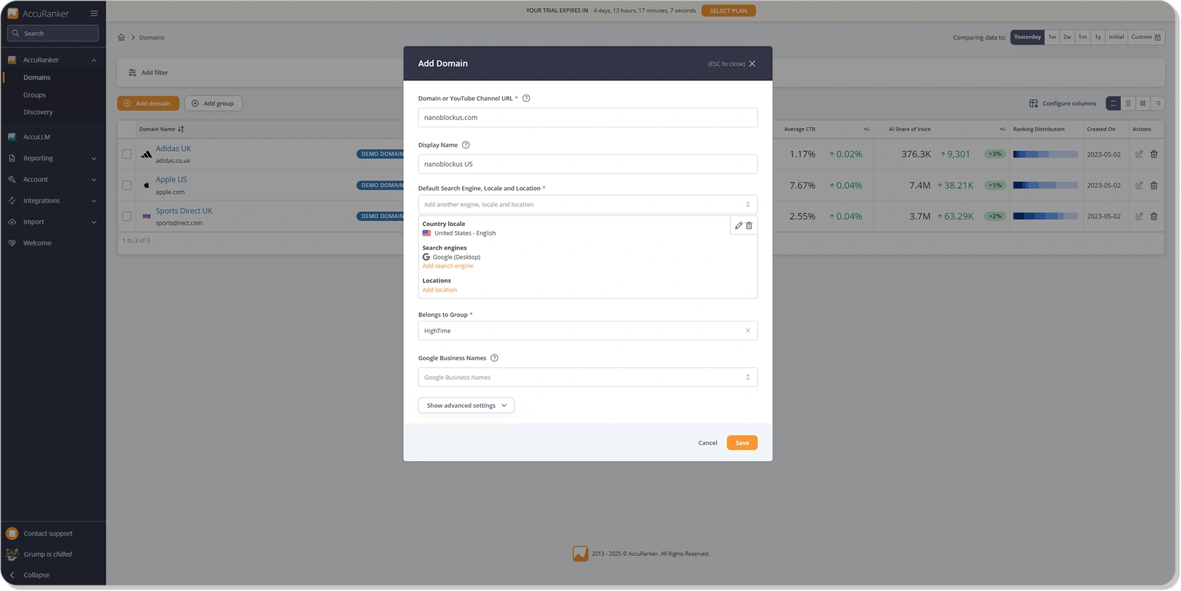Open Configure columns
This screenshot has width=1181, height=591.
point(1063,104)
